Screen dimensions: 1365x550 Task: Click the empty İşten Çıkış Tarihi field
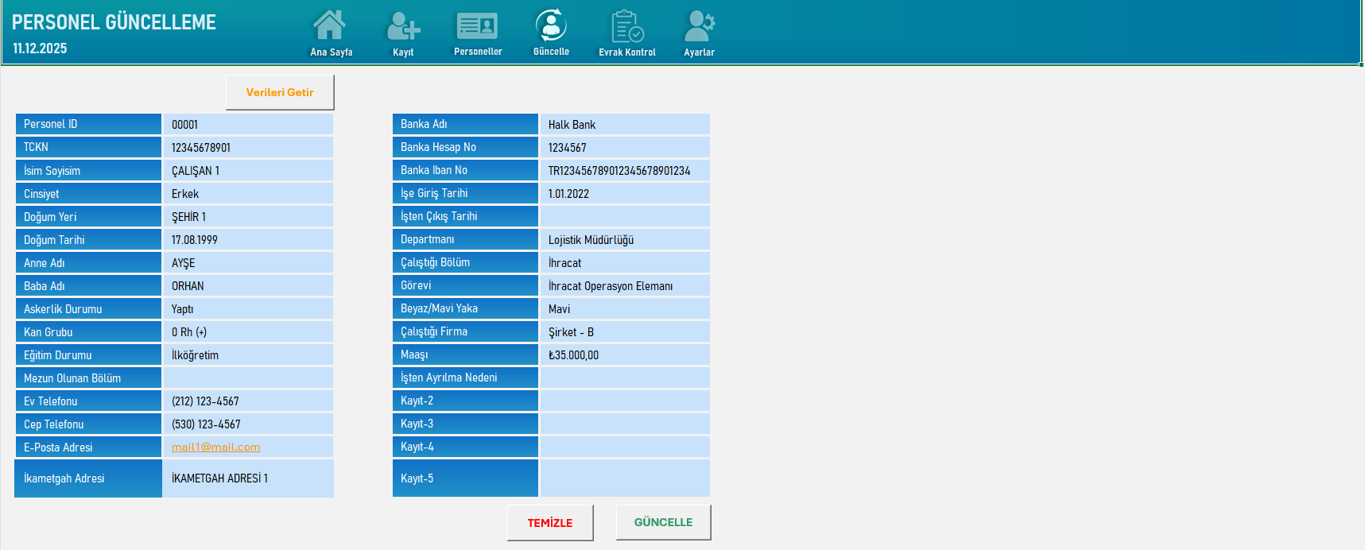(x=625, y=216)
